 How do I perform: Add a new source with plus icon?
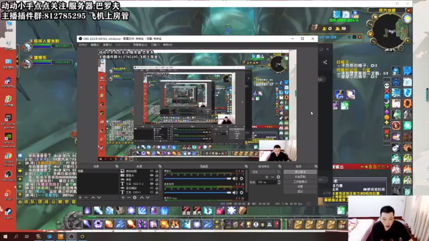click(123, 197)
